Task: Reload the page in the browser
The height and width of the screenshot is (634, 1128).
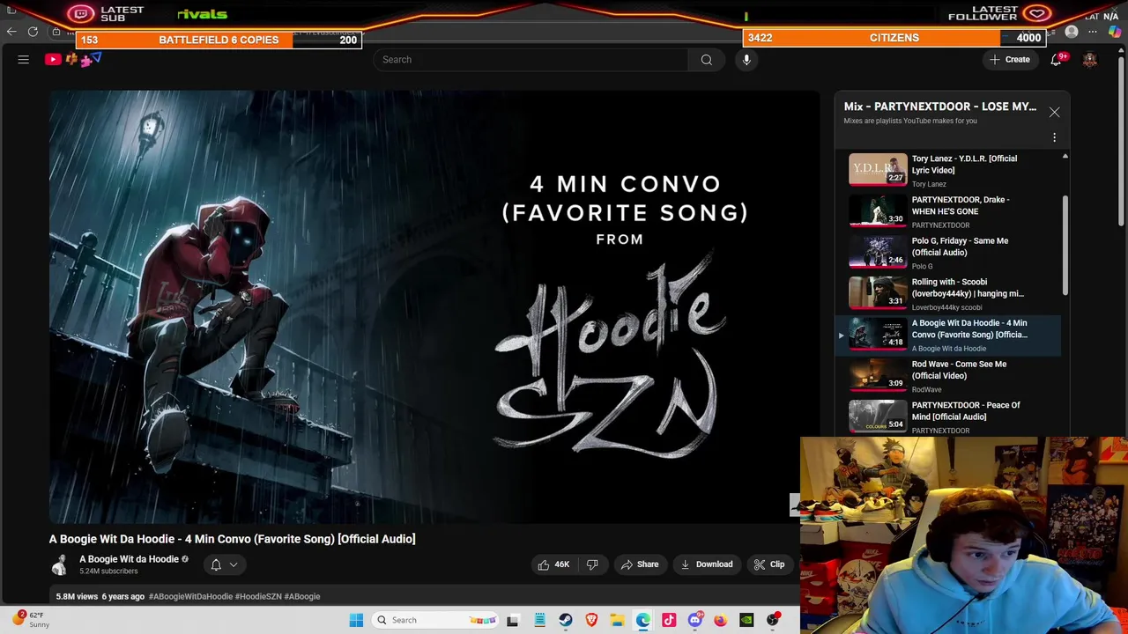Action: click(33, 32)
